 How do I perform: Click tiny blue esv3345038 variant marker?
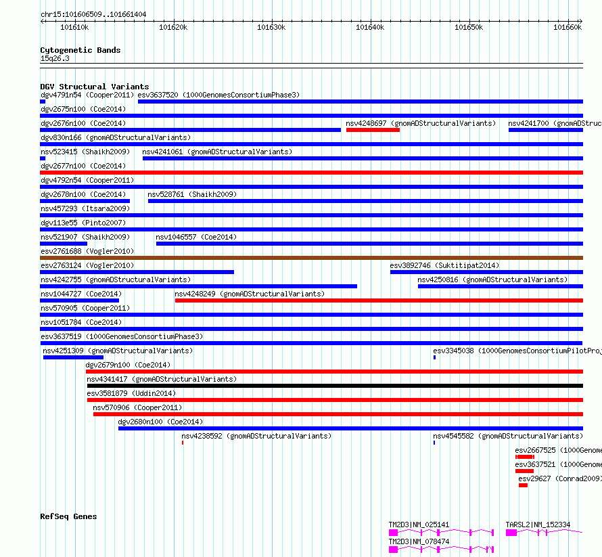click(x=435, y=357)
